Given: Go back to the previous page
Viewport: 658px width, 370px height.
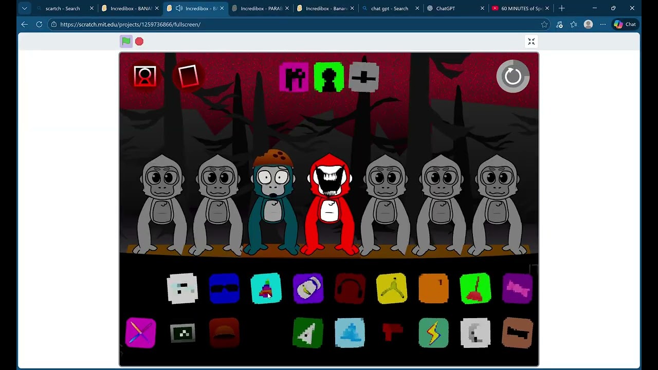Looking at the screenshot, I should click(x=24, y=24).
